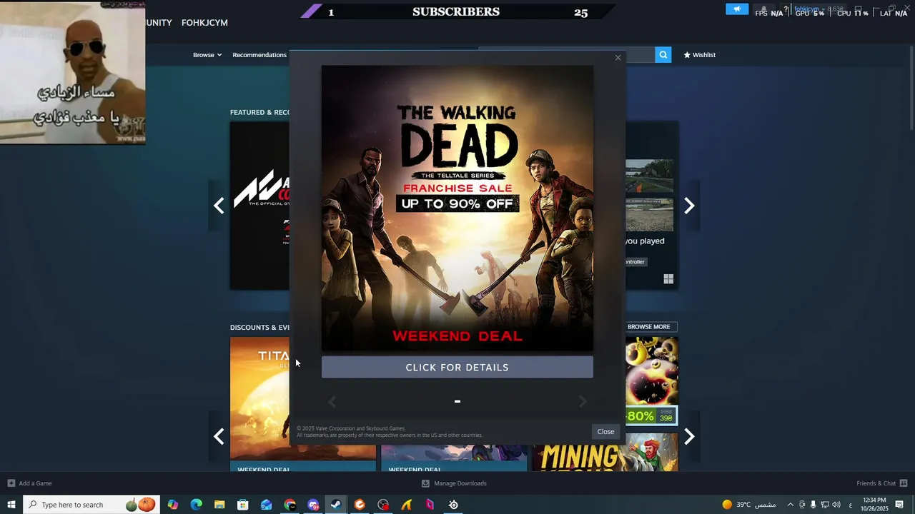This screenshot has width=915, height=514.
Task: Show hidden system tray icons chevron
Action: [790, 505]
